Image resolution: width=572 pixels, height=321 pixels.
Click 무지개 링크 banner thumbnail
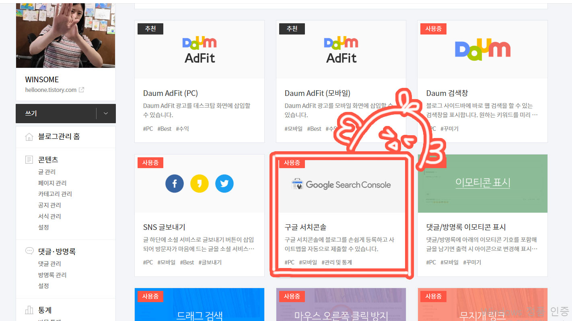coord(483,305)
